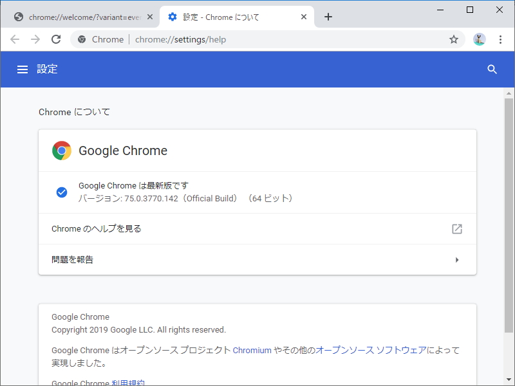The image size is (515, 386).
Task: Click the site information icon in address bar
Action: tap(82, 39)
